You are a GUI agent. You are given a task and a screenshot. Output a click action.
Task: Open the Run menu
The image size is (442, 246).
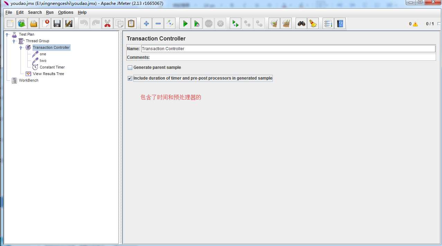(50, 12)
